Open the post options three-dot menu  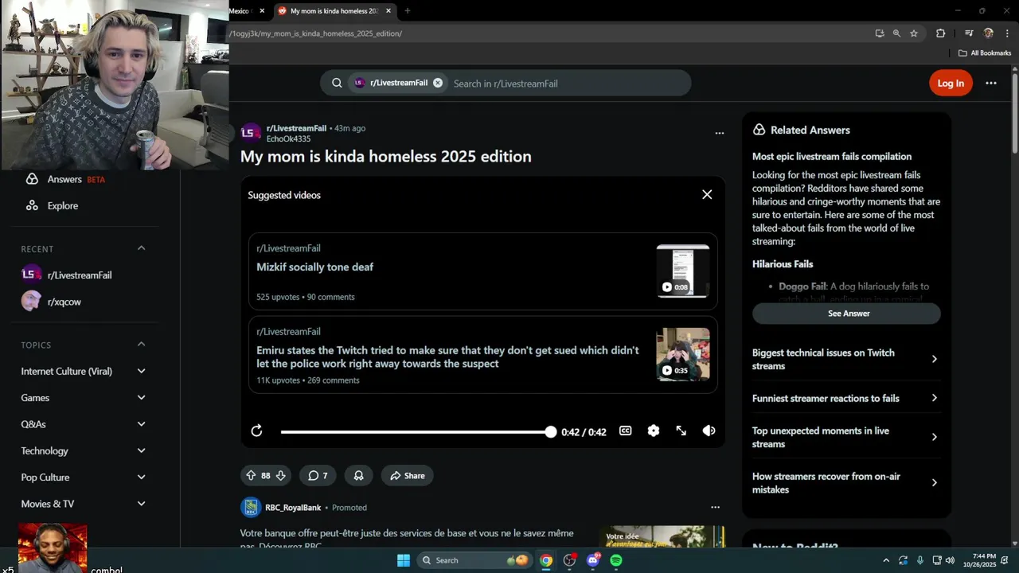[x=720, y=133]
